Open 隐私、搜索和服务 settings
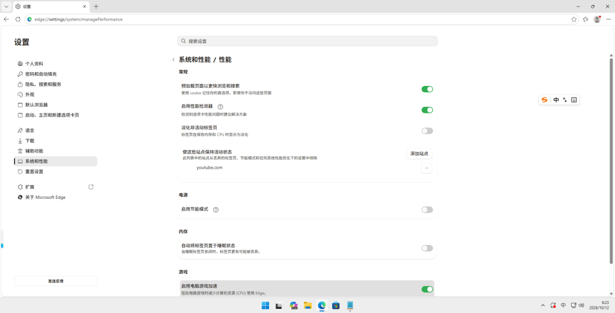The width and height of the screenshot is (615, 313). point(55,84)
